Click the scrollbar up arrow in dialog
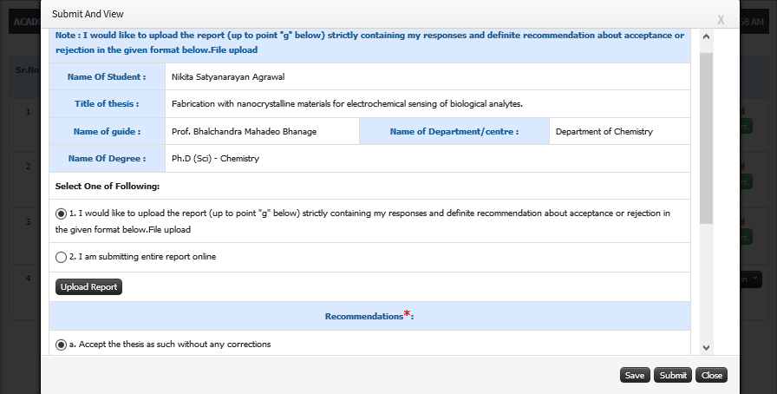The width and height of the screenshot is (777, 394). (x=706, y=36)
